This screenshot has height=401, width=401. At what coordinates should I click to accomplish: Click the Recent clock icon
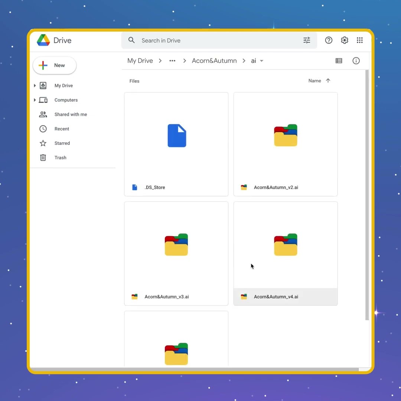pyautogui.click(x=43, y=128)
